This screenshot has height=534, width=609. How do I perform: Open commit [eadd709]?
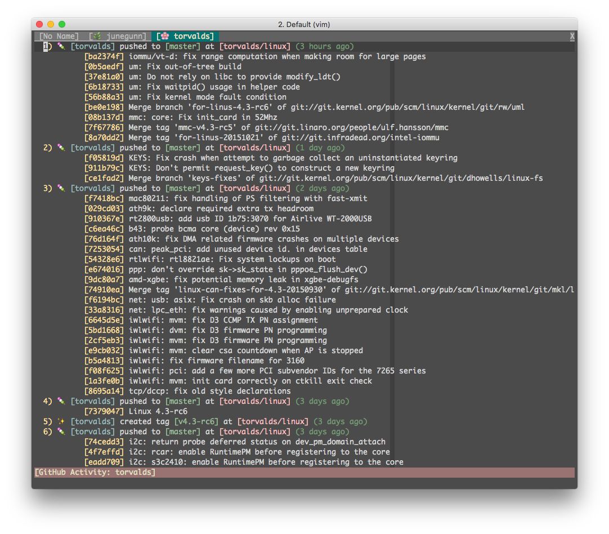tap(104, 462)
